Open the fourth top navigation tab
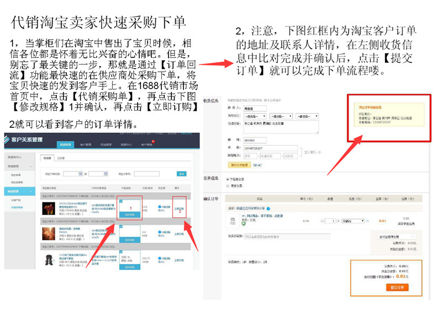The width and height of the screenshot is (442, 312). 126,144
